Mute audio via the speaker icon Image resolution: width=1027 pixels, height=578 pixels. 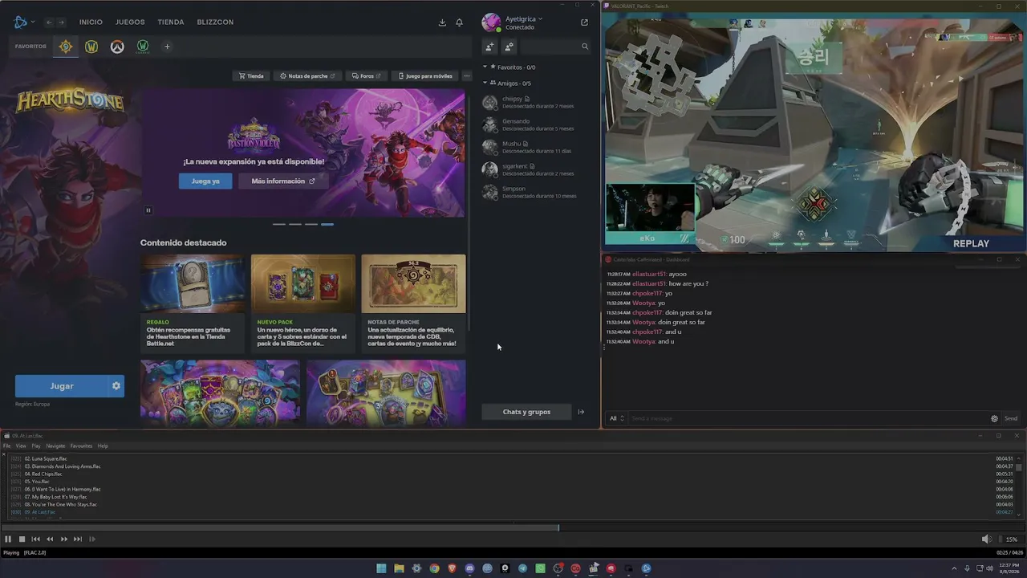tap(987, 539)
